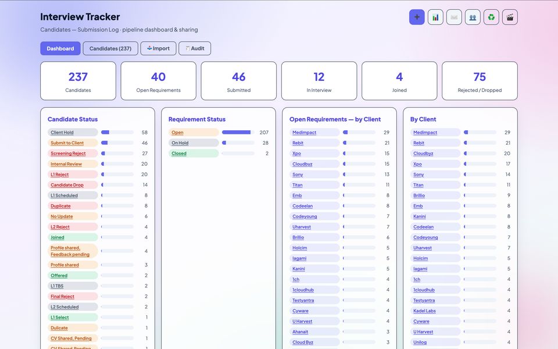Select the Offered status pill
This screenshot has height=349, width=558.
point(73,275)
